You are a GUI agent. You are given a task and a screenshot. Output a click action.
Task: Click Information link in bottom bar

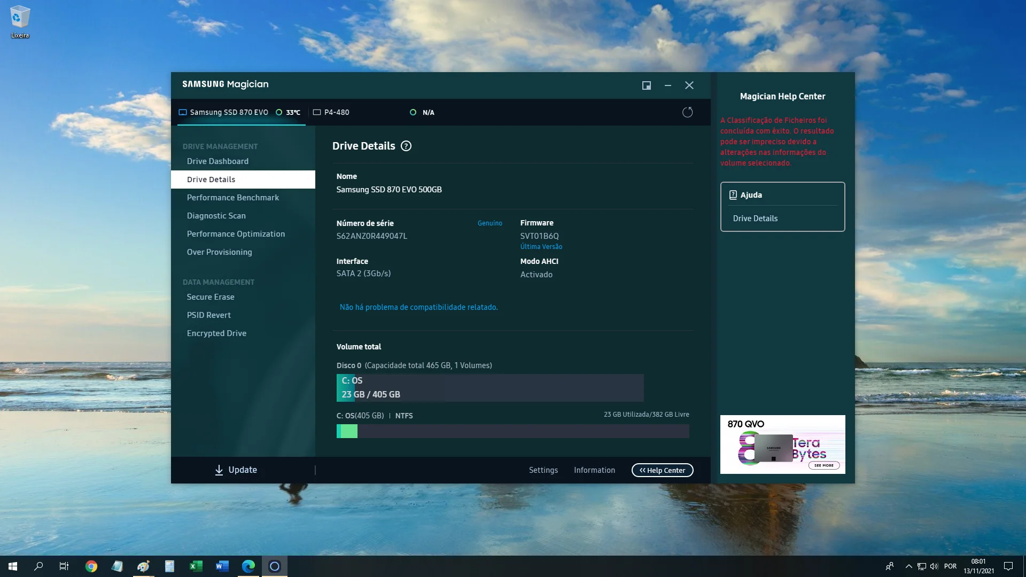594,470
